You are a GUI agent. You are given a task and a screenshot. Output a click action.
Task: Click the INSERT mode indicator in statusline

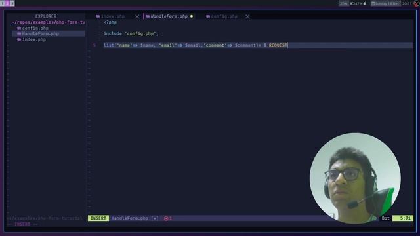98,218
